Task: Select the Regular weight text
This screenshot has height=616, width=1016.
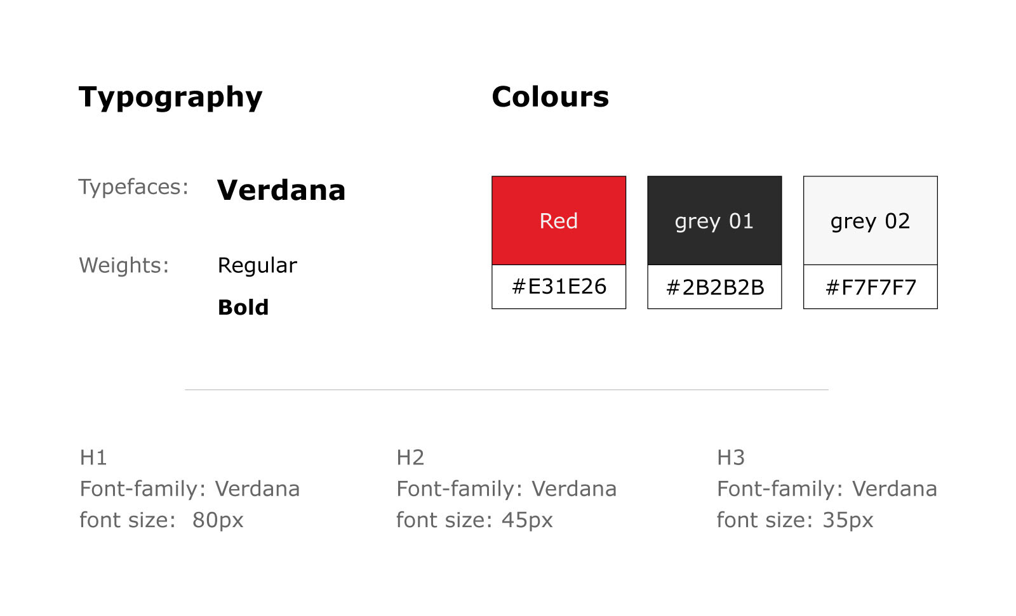Action: pos(257,265)
